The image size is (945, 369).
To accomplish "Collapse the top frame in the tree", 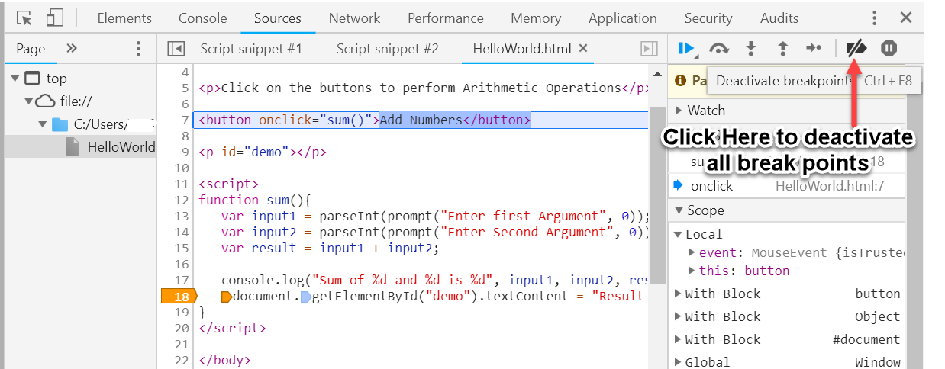I will [15, 79].
